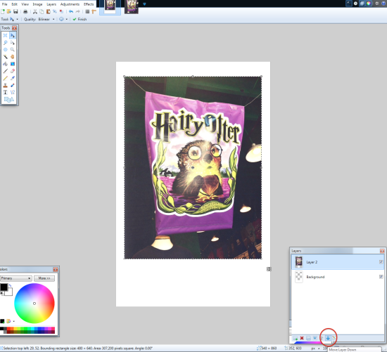This screenshot has height=352, width=387.
Task: Select the Move Selection tool
Action: (x=13, y=43)
